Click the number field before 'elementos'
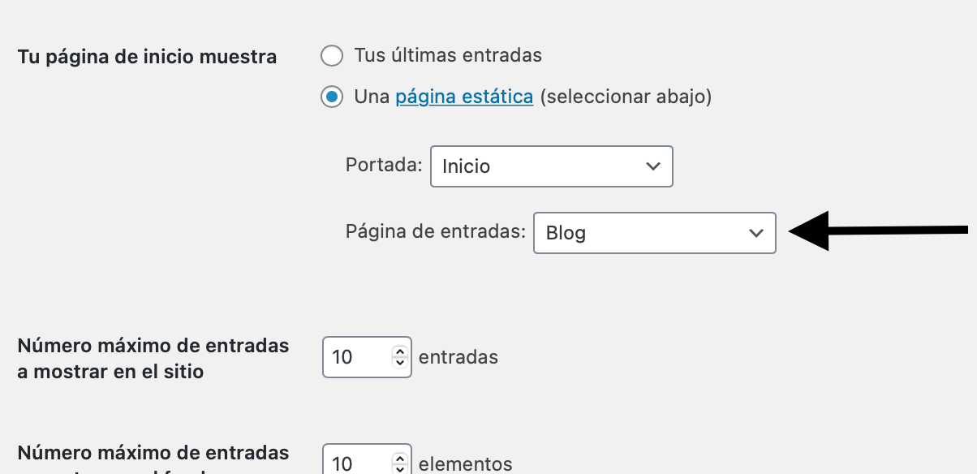The width and height of the screenshot is (977, 474). point(367,459)
